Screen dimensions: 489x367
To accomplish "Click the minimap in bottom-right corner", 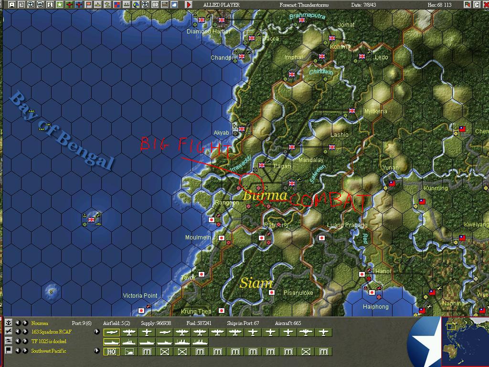I will click(465, 341).
